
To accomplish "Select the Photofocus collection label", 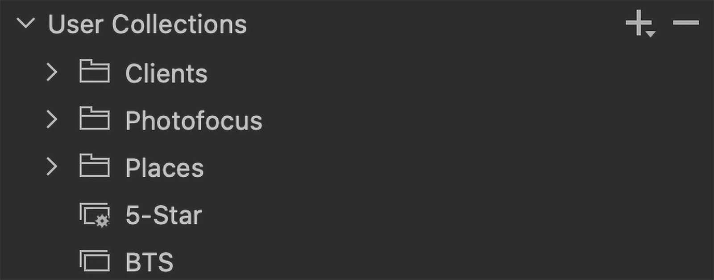I will pyautogui.click(x=194, y=121).
